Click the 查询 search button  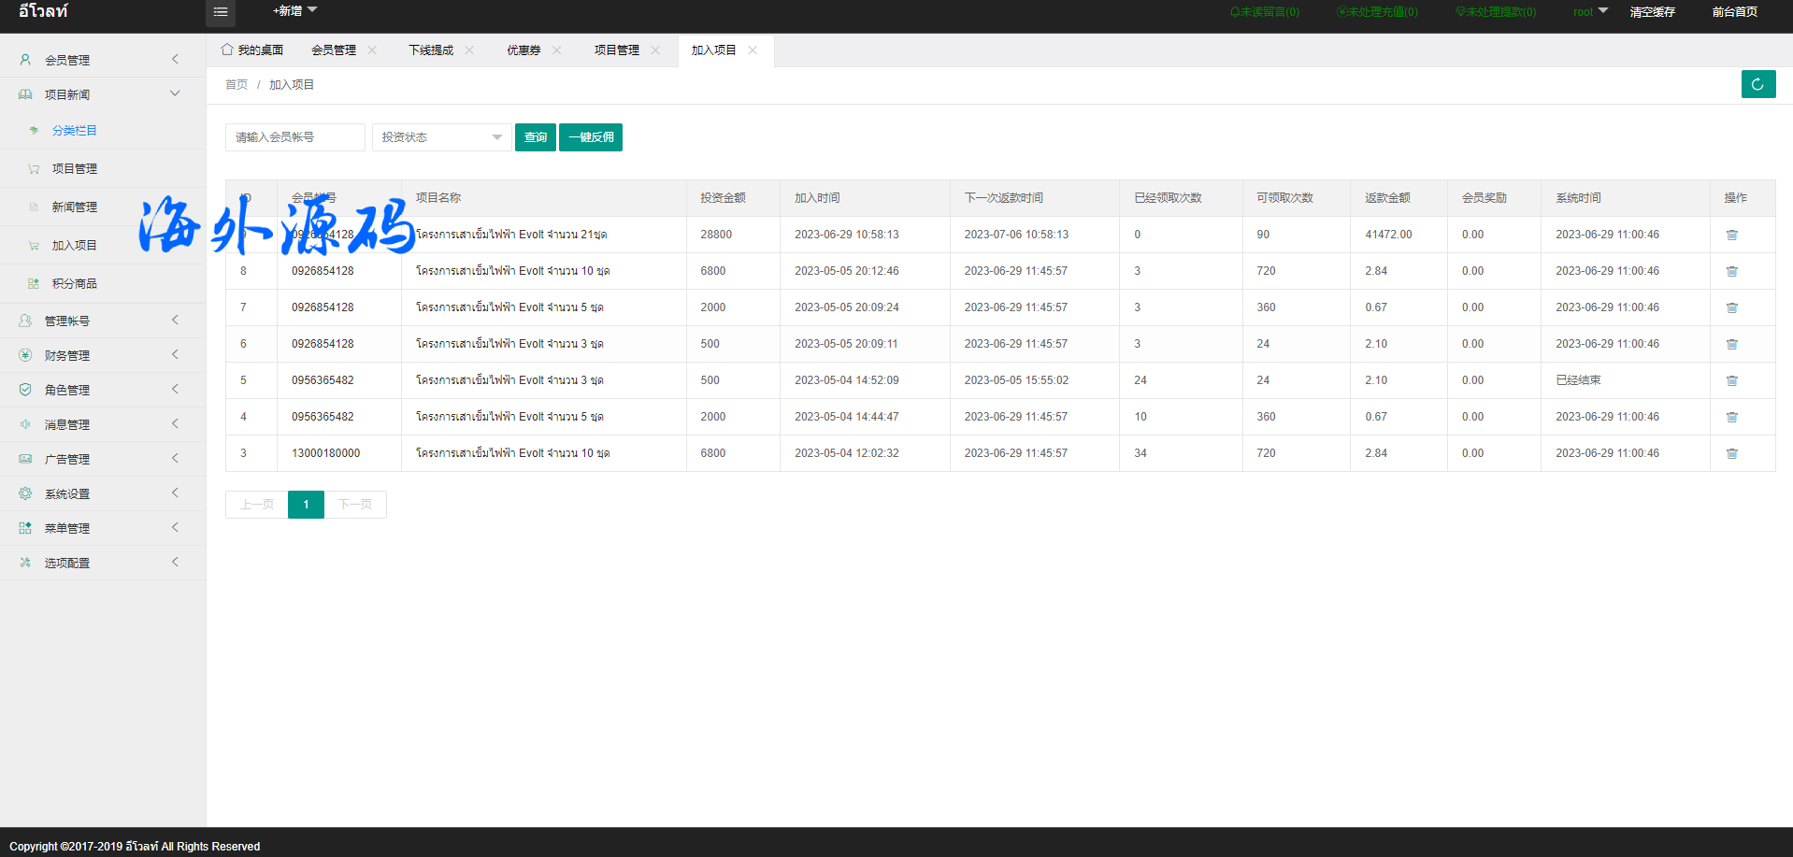click(x=536, y=137)
